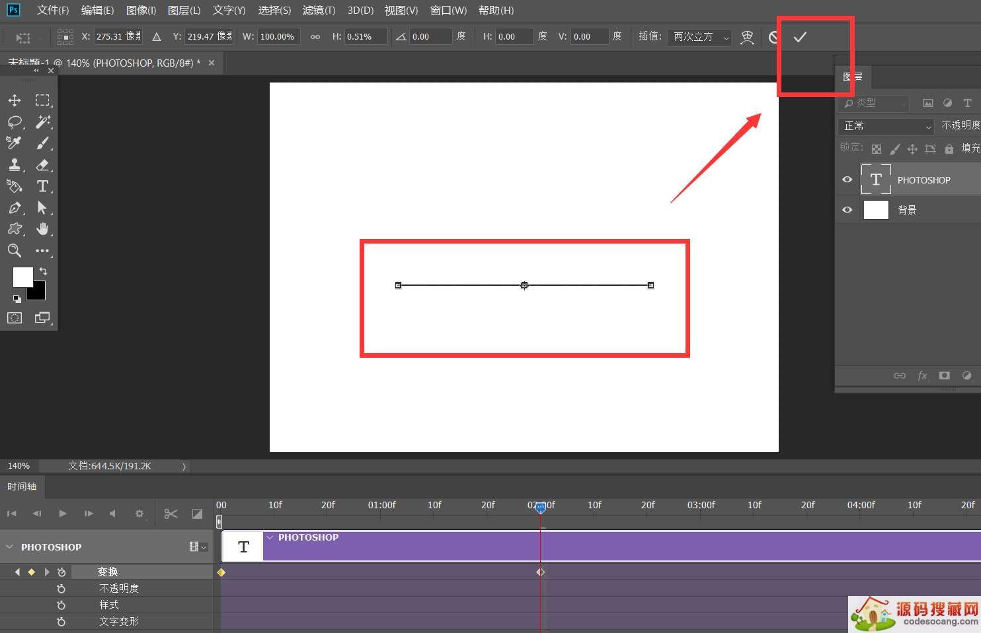Reset to default foreground and background colors
Image resolution: width=981 pixels, height=633 pixels.
click(x=17, y=299)
